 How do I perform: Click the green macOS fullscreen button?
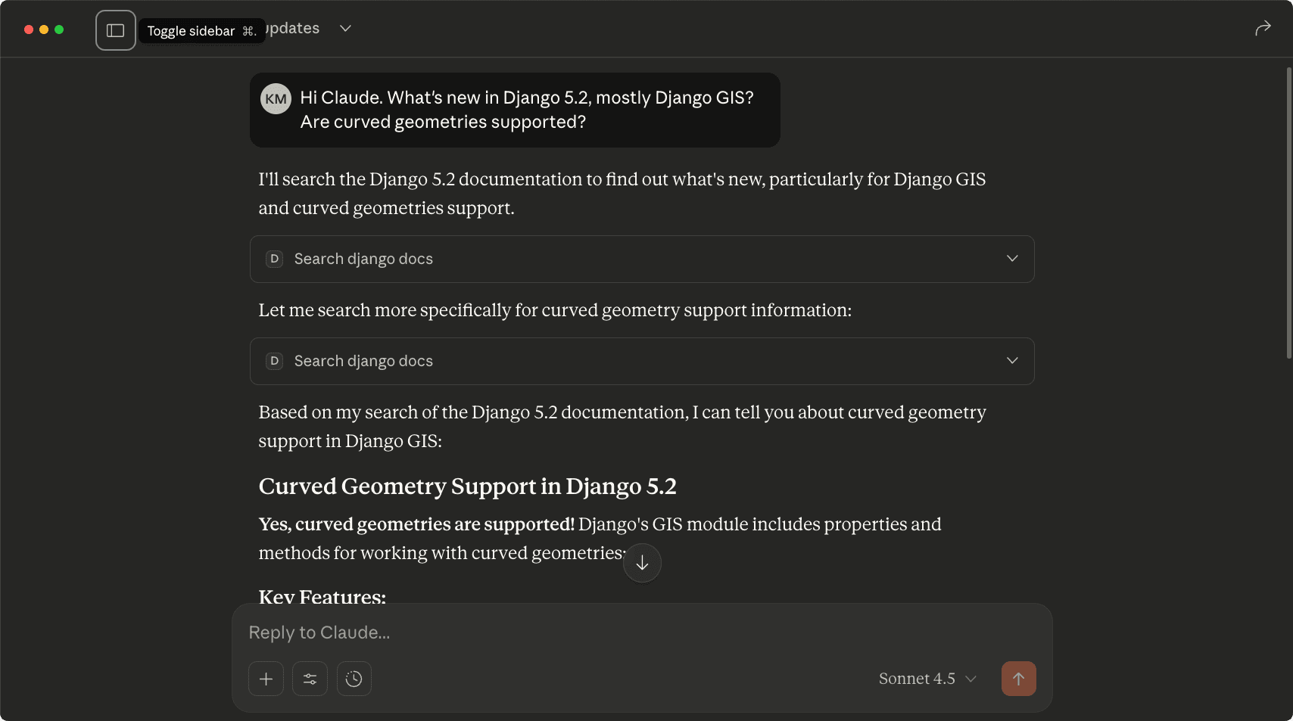pos(59,30)
